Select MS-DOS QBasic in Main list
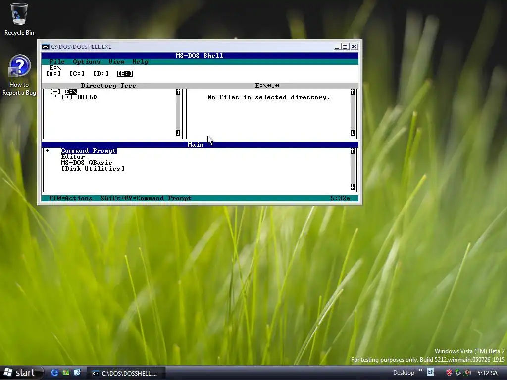The width and height of the screenshot is (507, 380). pyautogui.click(x=87, y=162)
